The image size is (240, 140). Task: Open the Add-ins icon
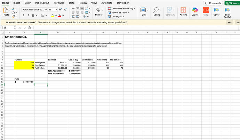(x=183, y=10)
